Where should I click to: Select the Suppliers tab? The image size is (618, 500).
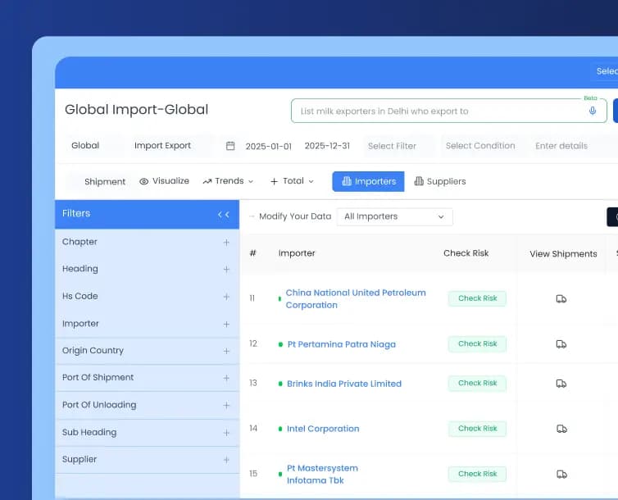tap(440, 182)
